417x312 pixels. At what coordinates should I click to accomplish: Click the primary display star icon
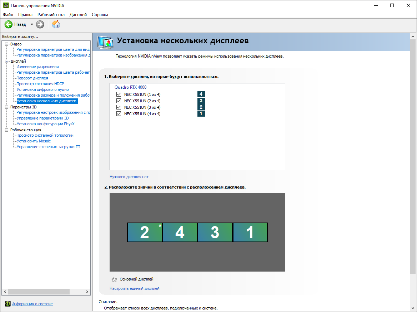point(114,279)
